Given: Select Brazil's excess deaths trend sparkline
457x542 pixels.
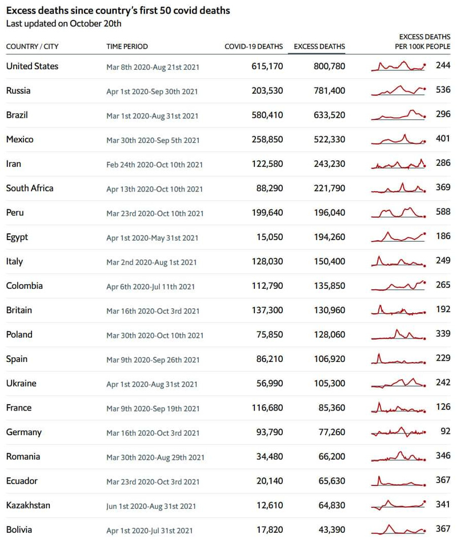Looking at the screenshot, I should coord(398,115).
